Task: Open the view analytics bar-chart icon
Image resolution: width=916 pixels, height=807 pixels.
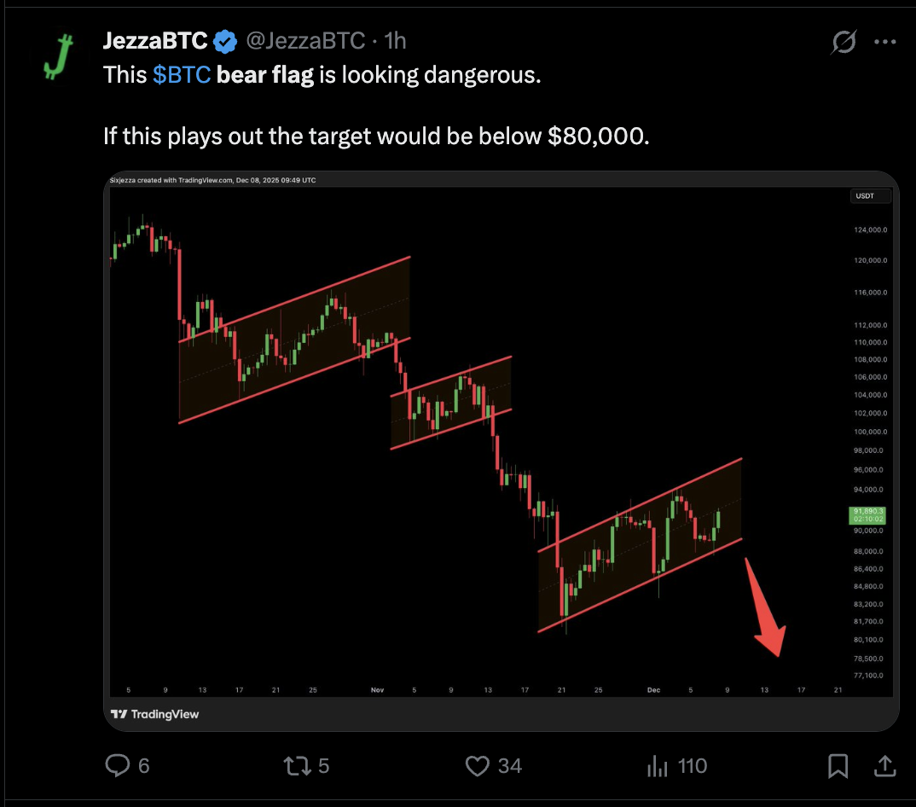Action: [658, 765]
